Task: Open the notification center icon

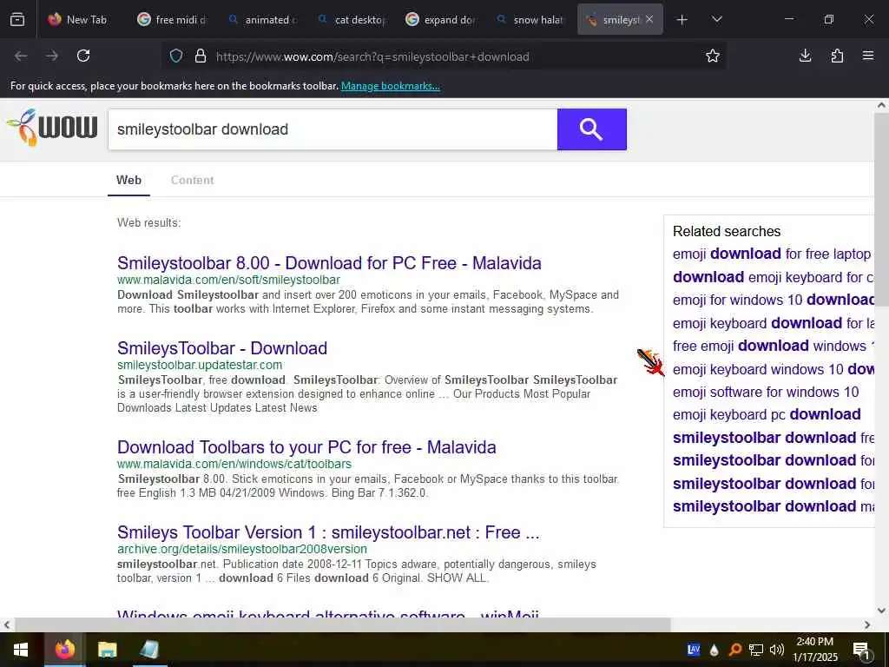Action: point(861,650)
